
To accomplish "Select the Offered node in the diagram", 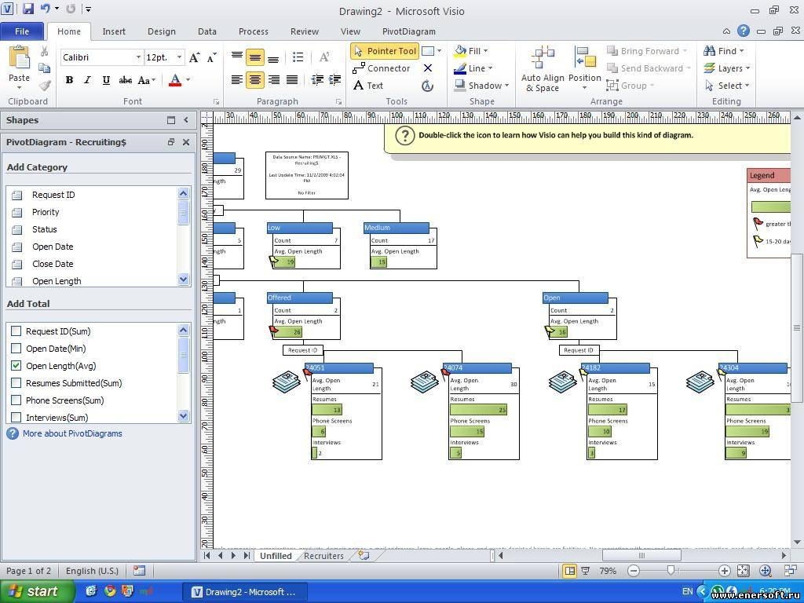I will coord(300,298).
